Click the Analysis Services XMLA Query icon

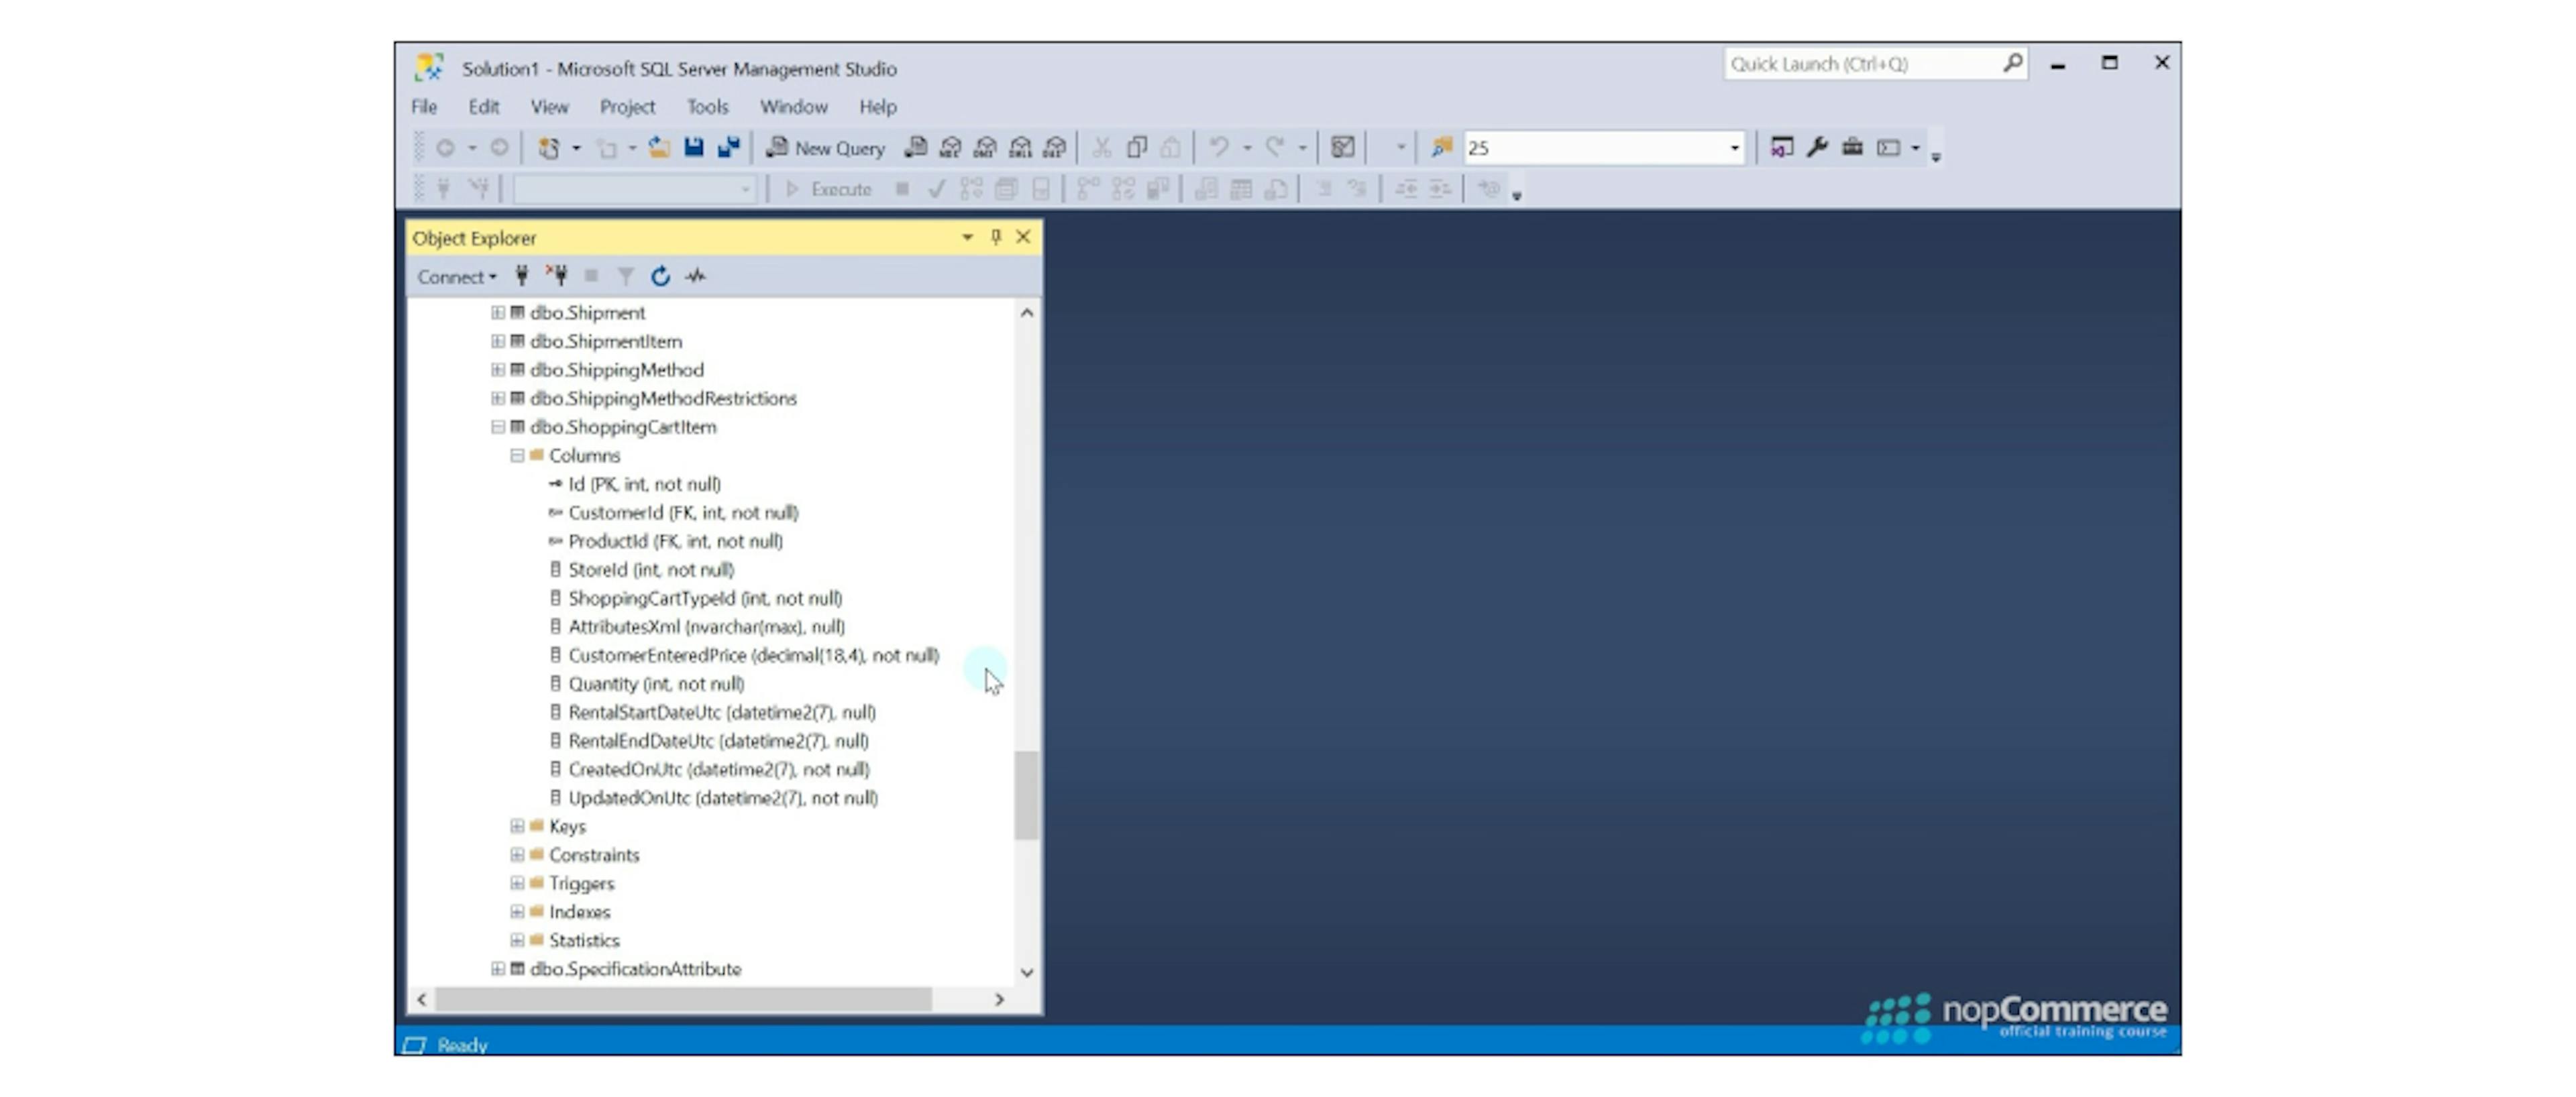click(1020, 148)
